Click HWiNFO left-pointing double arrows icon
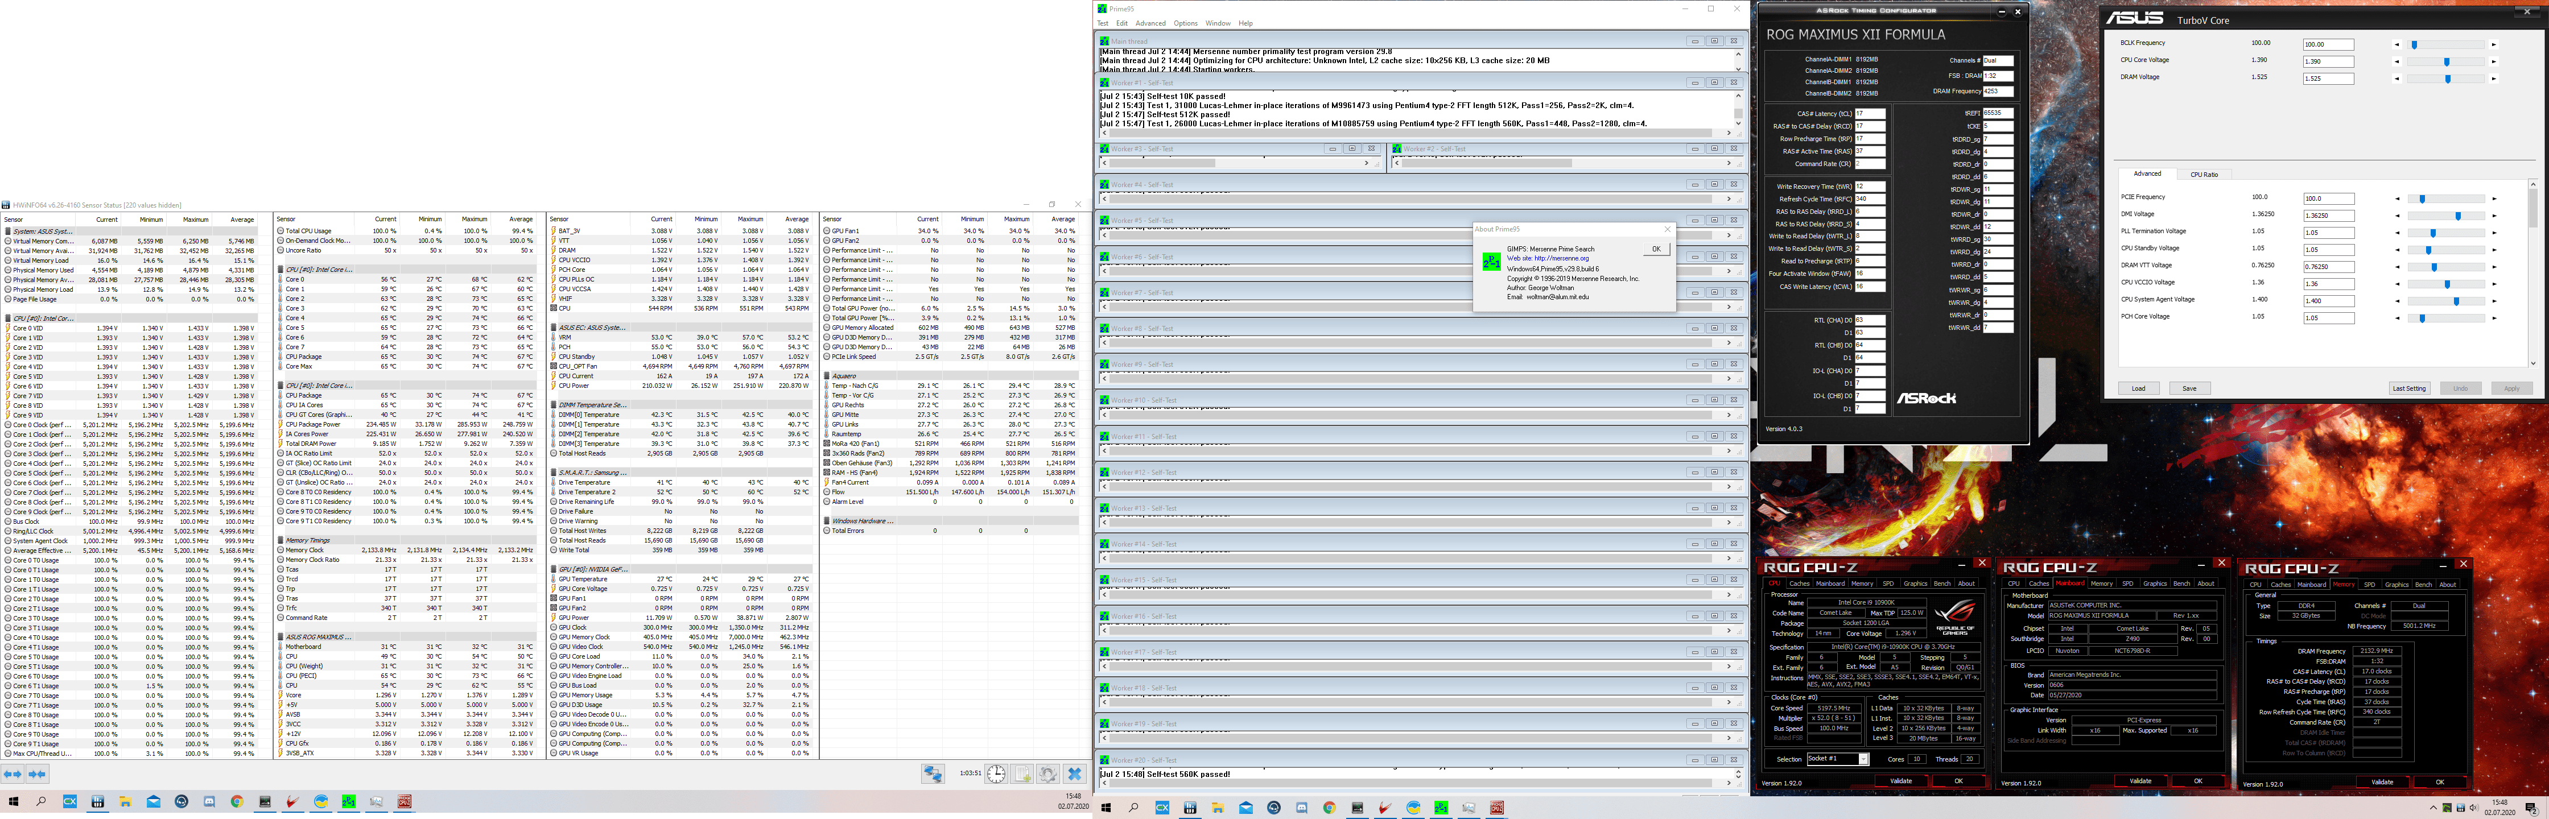The width and height of the screenshot is (2549, 819). (x=13, y=775)
